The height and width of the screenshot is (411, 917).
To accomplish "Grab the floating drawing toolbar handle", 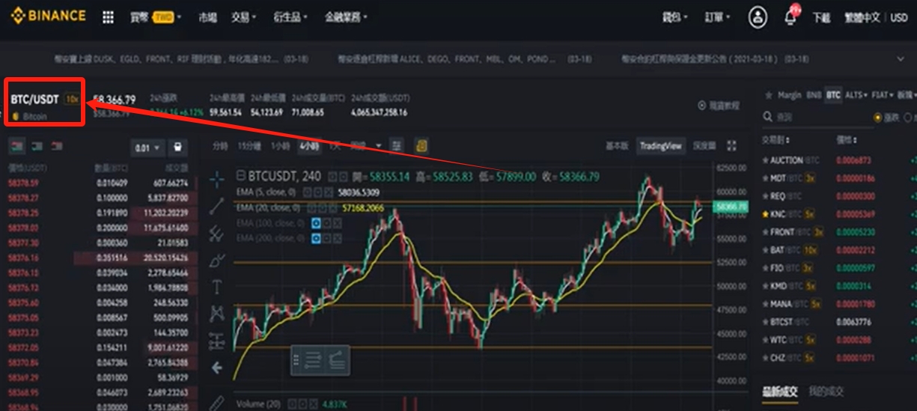I will 296,361.
